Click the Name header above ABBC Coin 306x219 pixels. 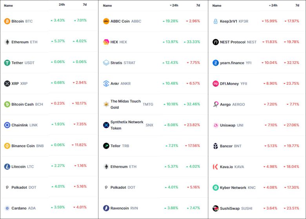(x=107, y=5)
